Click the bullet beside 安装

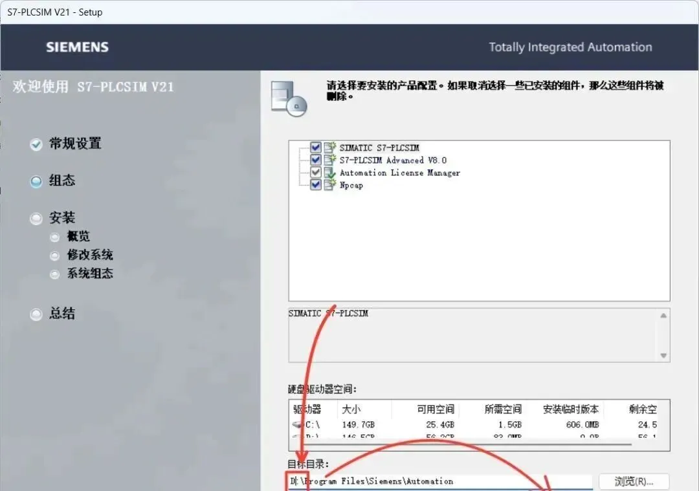36,219
